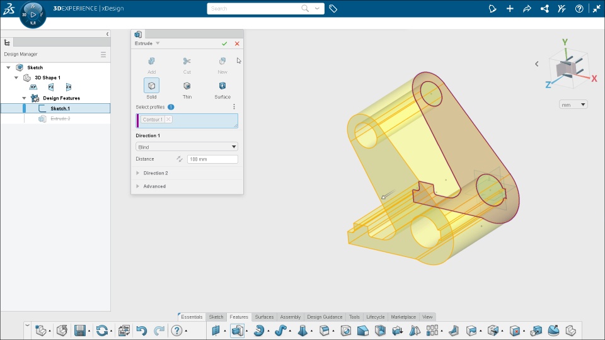This screenshot has width=605, height=340.
Task: Click the Pattern grid tool in toolbar
Action: (432, 331)
